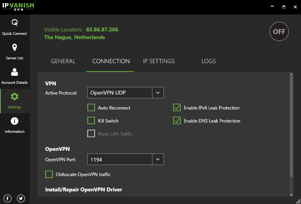301x204 pixels.
Task: Disable IPv6 Leak Protection checkbox
Action: coord(177,108)
